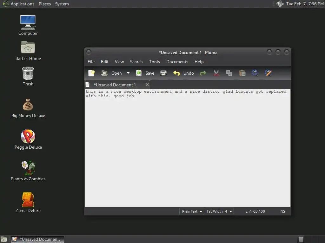This screenshot has height=243, width=325.
Task: Cut selection with scissors icon
Action: pos(216,73)
